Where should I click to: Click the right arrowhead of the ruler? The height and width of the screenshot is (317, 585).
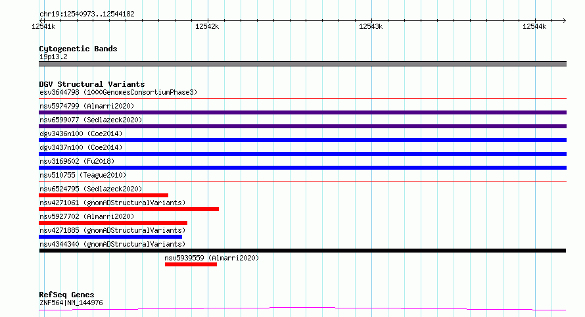click(565, 20)
